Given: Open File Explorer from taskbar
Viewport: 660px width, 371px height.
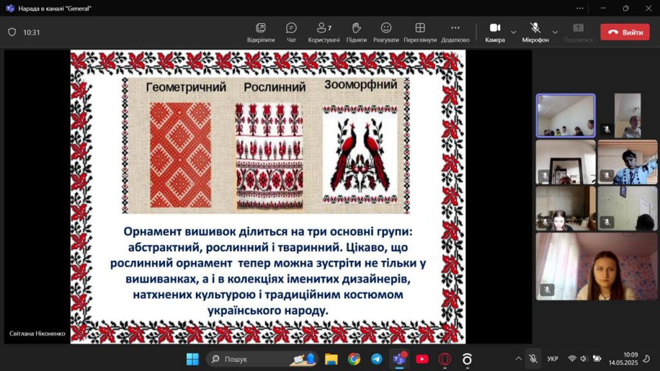Looking at the screenshot, I should click(x=331, y=359).
